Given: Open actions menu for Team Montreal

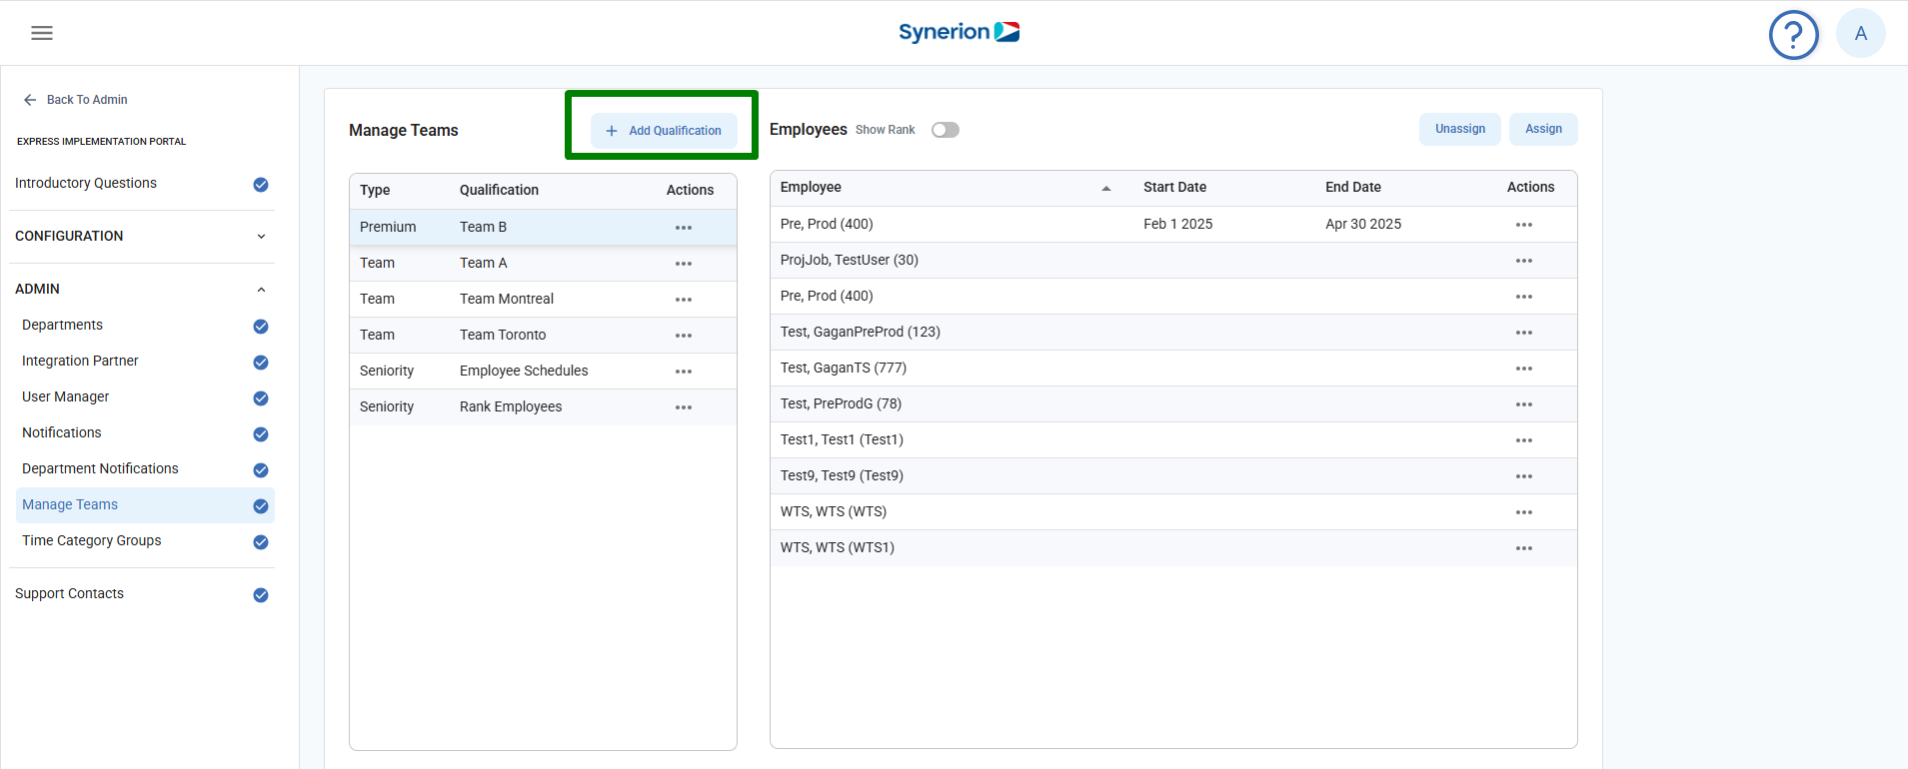Looking at the screenshot, I should [x=684, y=300].
